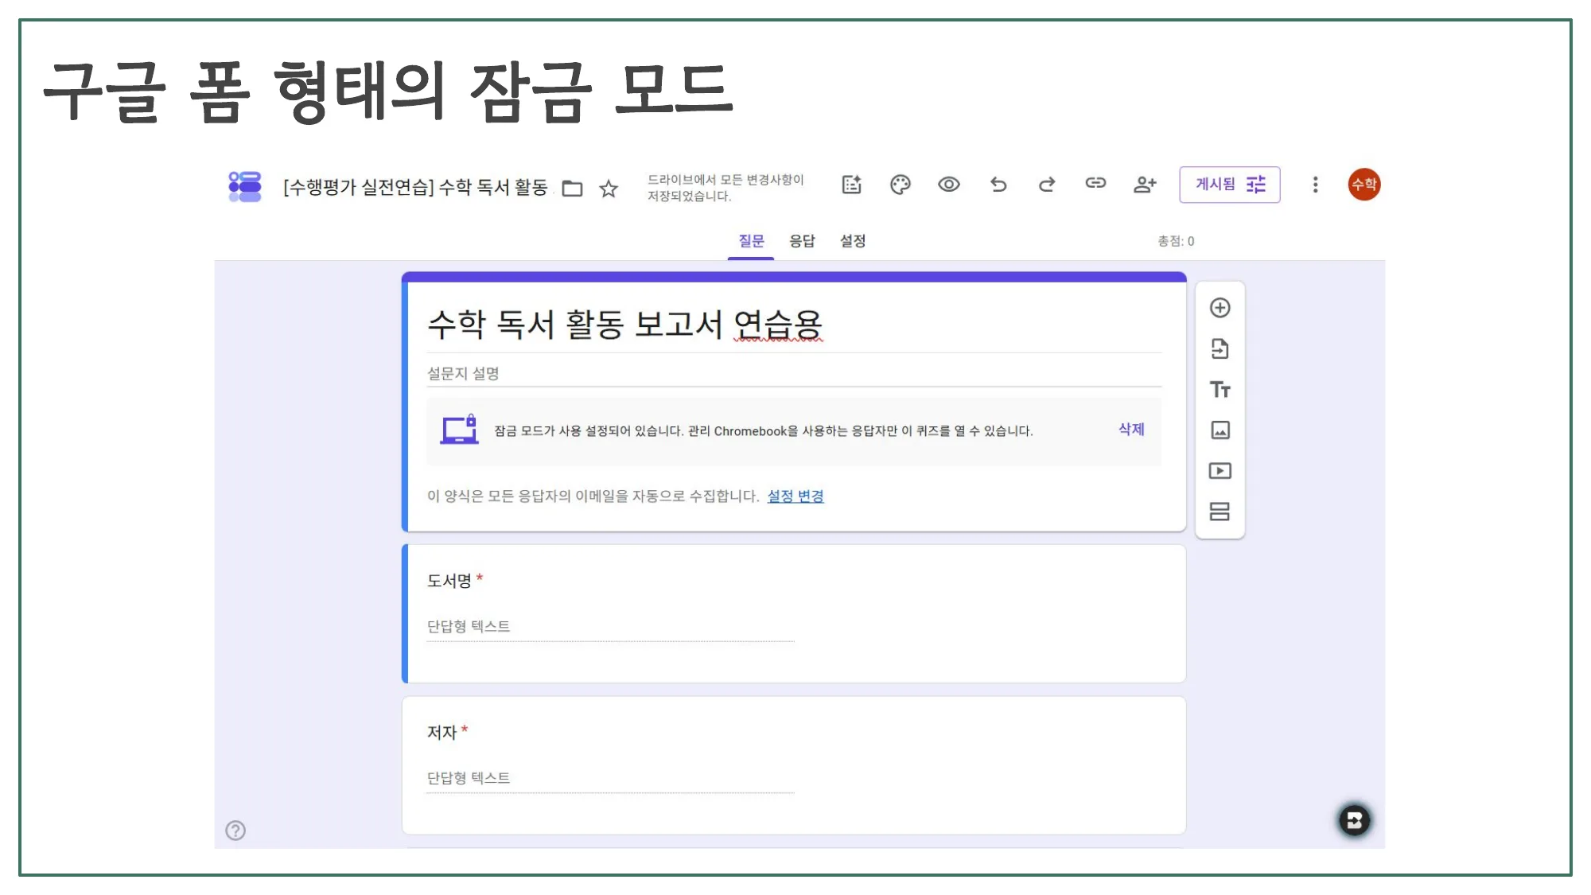Click the 설문지 설명 description field

coord(794,373)
